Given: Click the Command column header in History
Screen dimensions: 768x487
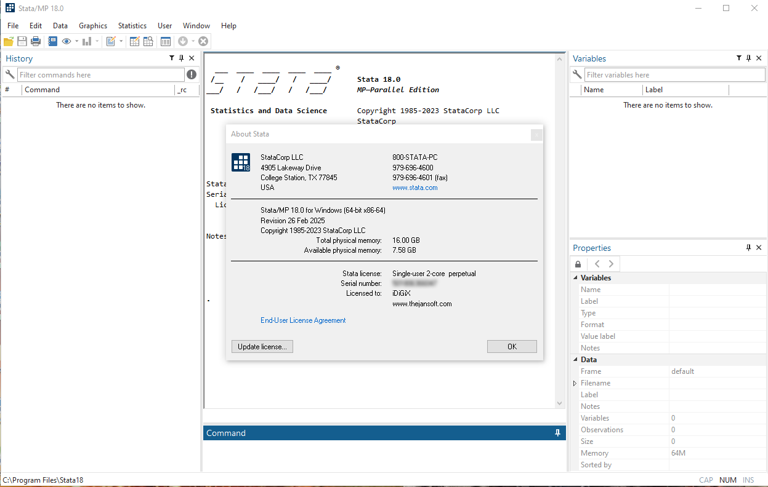Looking at the screenshot, I should 99,90.
